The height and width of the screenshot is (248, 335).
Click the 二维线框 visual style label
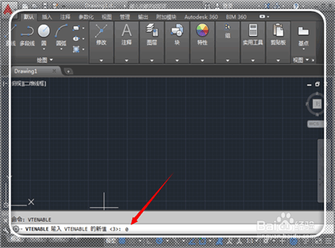(x=34, y=84)
